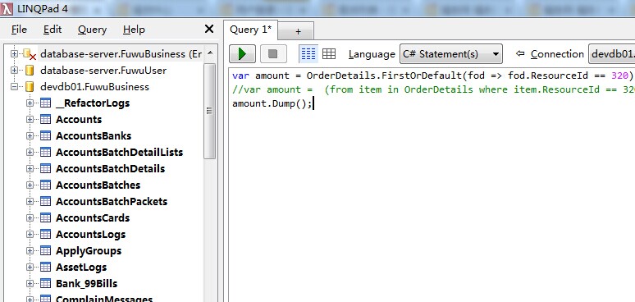Expand the ApplyGroups table node
This screenshot has width=635, height=302.
tap(30, 250)
